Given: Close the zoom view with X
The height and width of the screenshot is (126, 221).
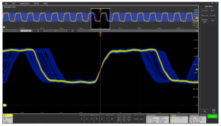Looking at the screenshot, I should pos(197,30).
